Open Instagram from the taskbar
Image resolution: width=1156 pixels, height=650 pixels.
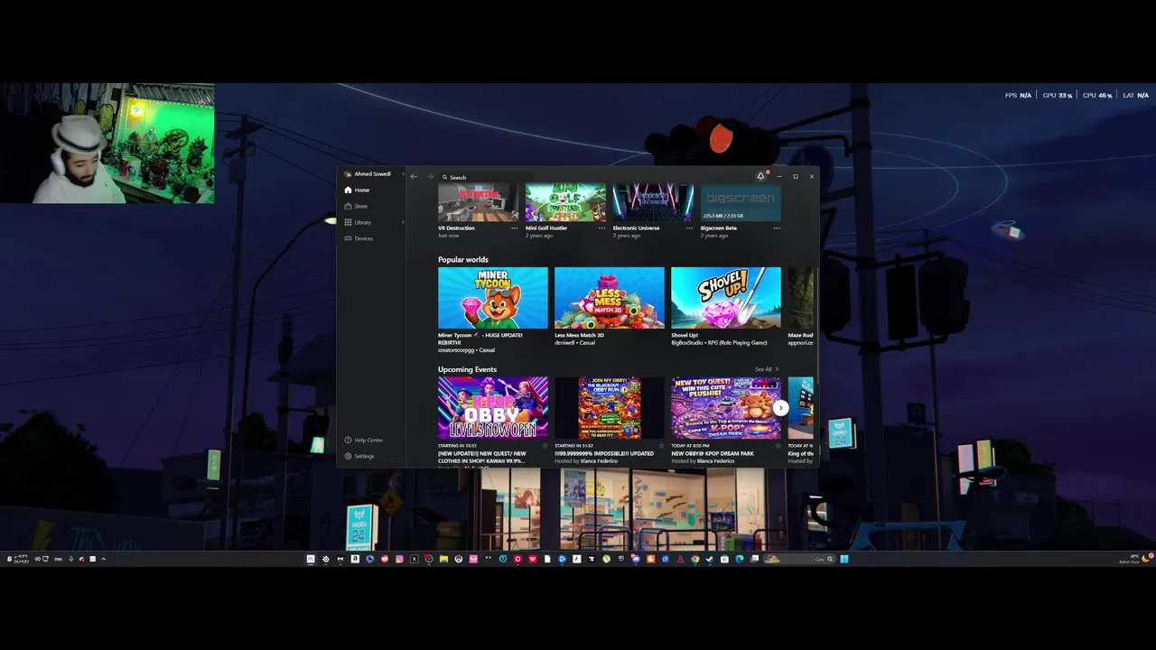(x=399, y=559)
